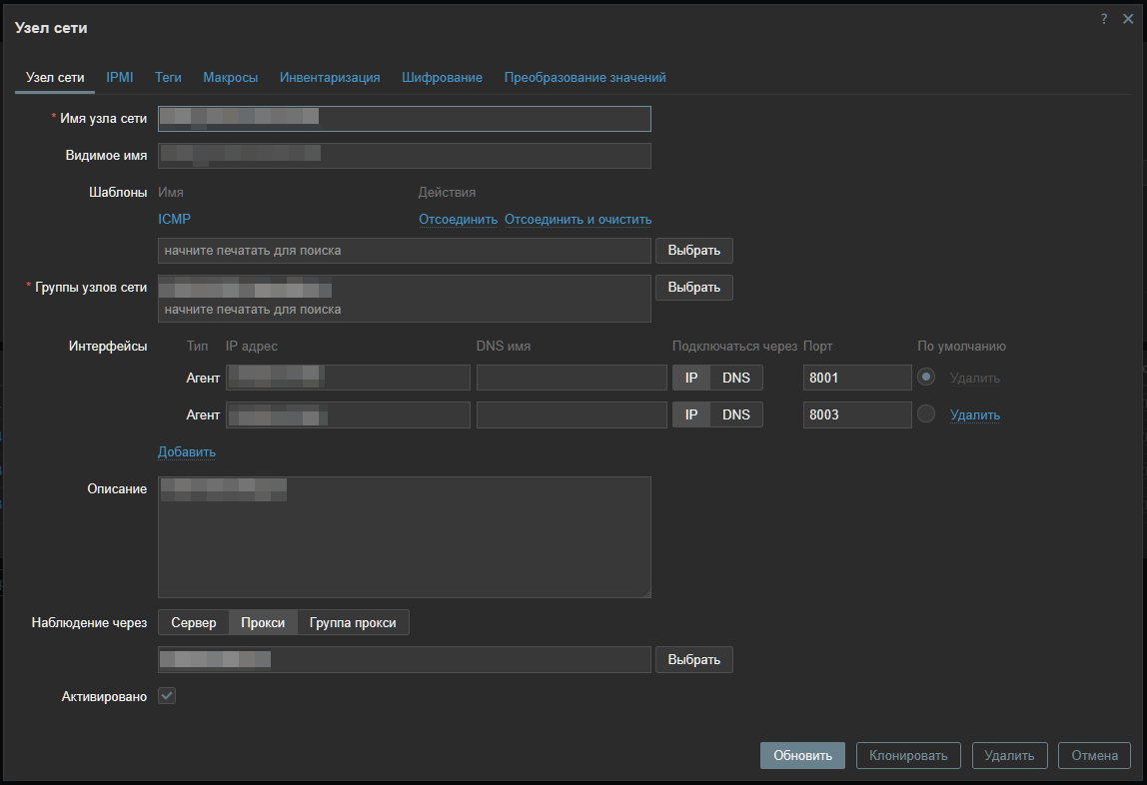This screenshot has width=1147, height=785.
Task: Click DNS имя field for port 8003 interface
Action: [572, 414]
